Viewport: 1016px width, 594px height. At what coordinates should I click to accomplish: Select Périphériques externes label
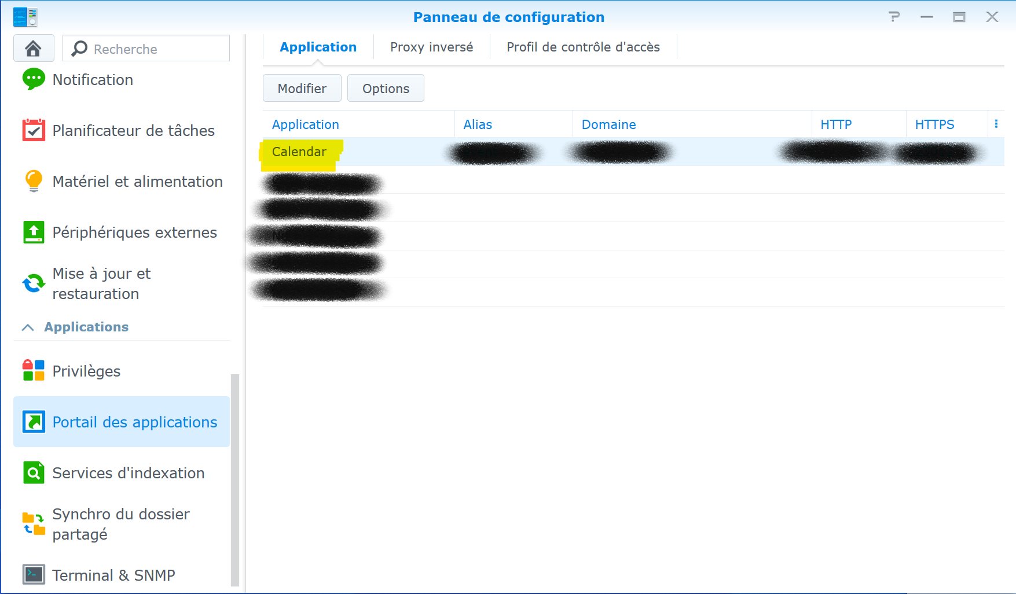coord(134,232)
